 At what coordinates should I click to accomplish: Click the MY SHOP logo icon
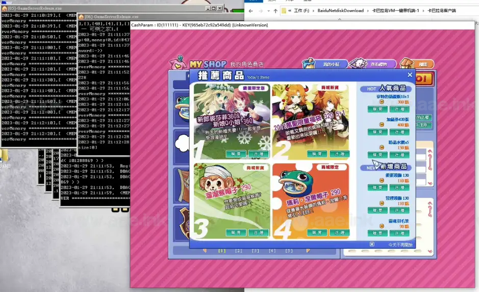coord(179,63)
